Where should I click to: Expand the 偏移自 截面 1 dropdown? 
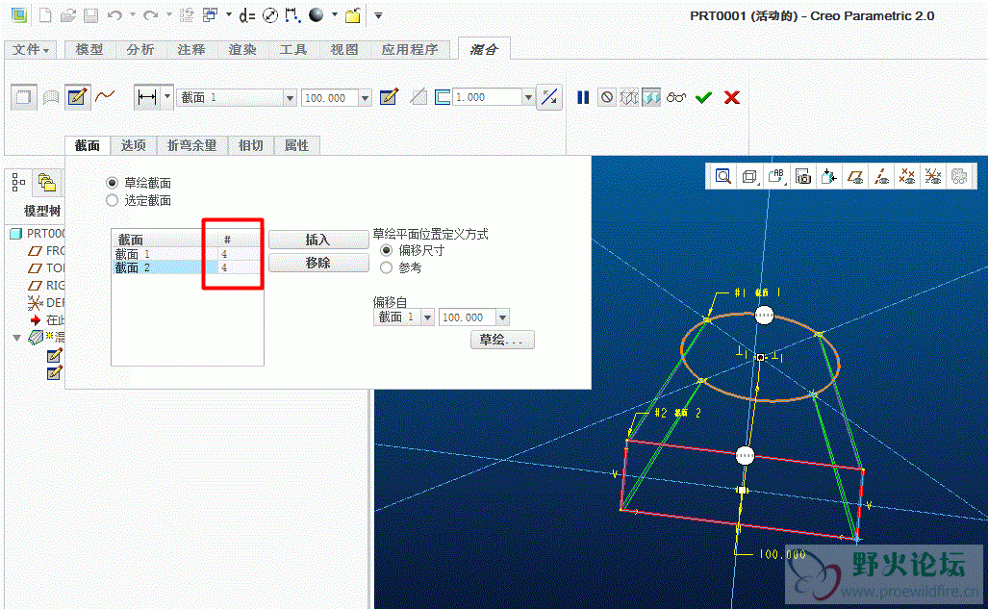point(428,317)
